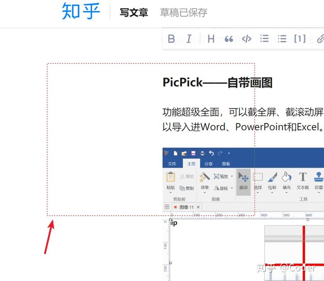Click the 图像 ribbon group label
Screen dimensions: 324x281
click(x=216, y=199)
